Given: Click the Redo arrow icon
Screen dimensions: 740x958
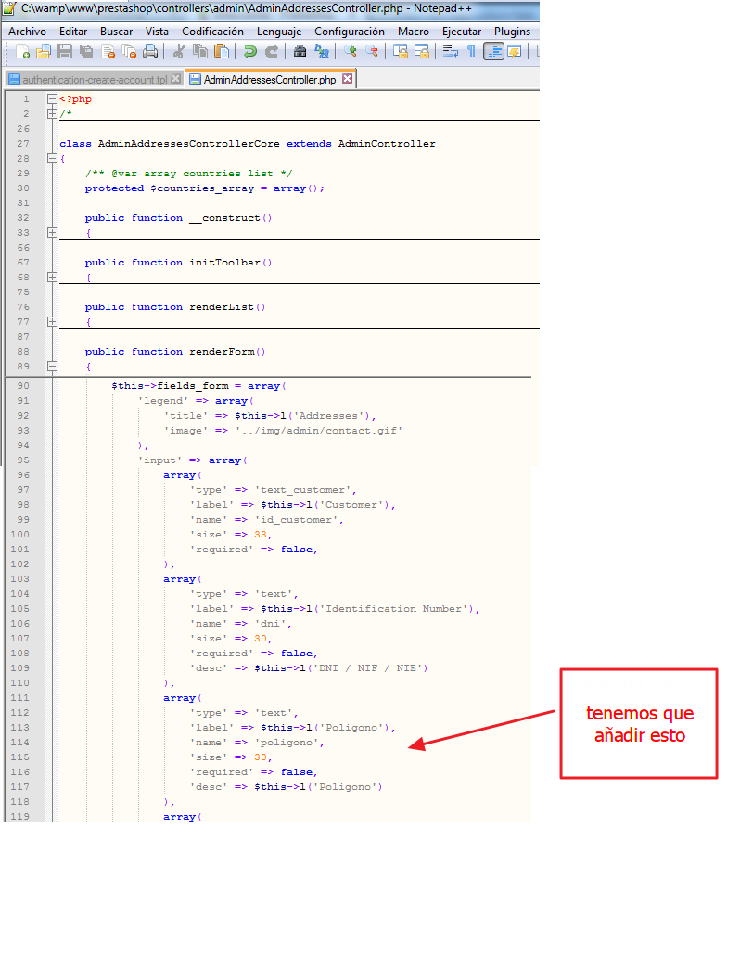Looking at the screenshot, I should point(272,51).
